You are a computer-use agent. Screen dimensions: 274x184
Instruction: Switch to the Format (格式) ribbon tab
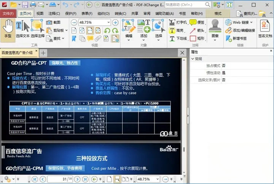click(x=218, y=13)
